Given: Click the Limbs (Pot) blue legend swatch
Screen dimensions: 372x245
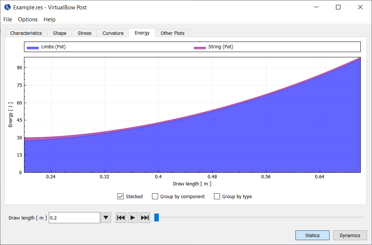Looking at the screenshot, I should tap(33, 48).
